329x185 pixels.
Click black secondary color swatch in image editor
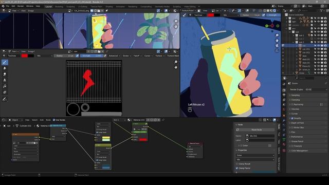[x=31, y=56]
